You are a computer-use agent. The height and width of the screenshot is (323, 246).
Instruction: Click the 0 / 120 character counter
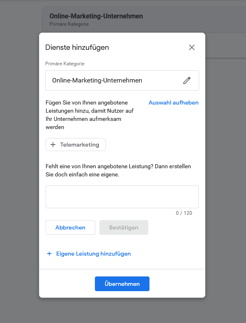click(x=184, y=213)
